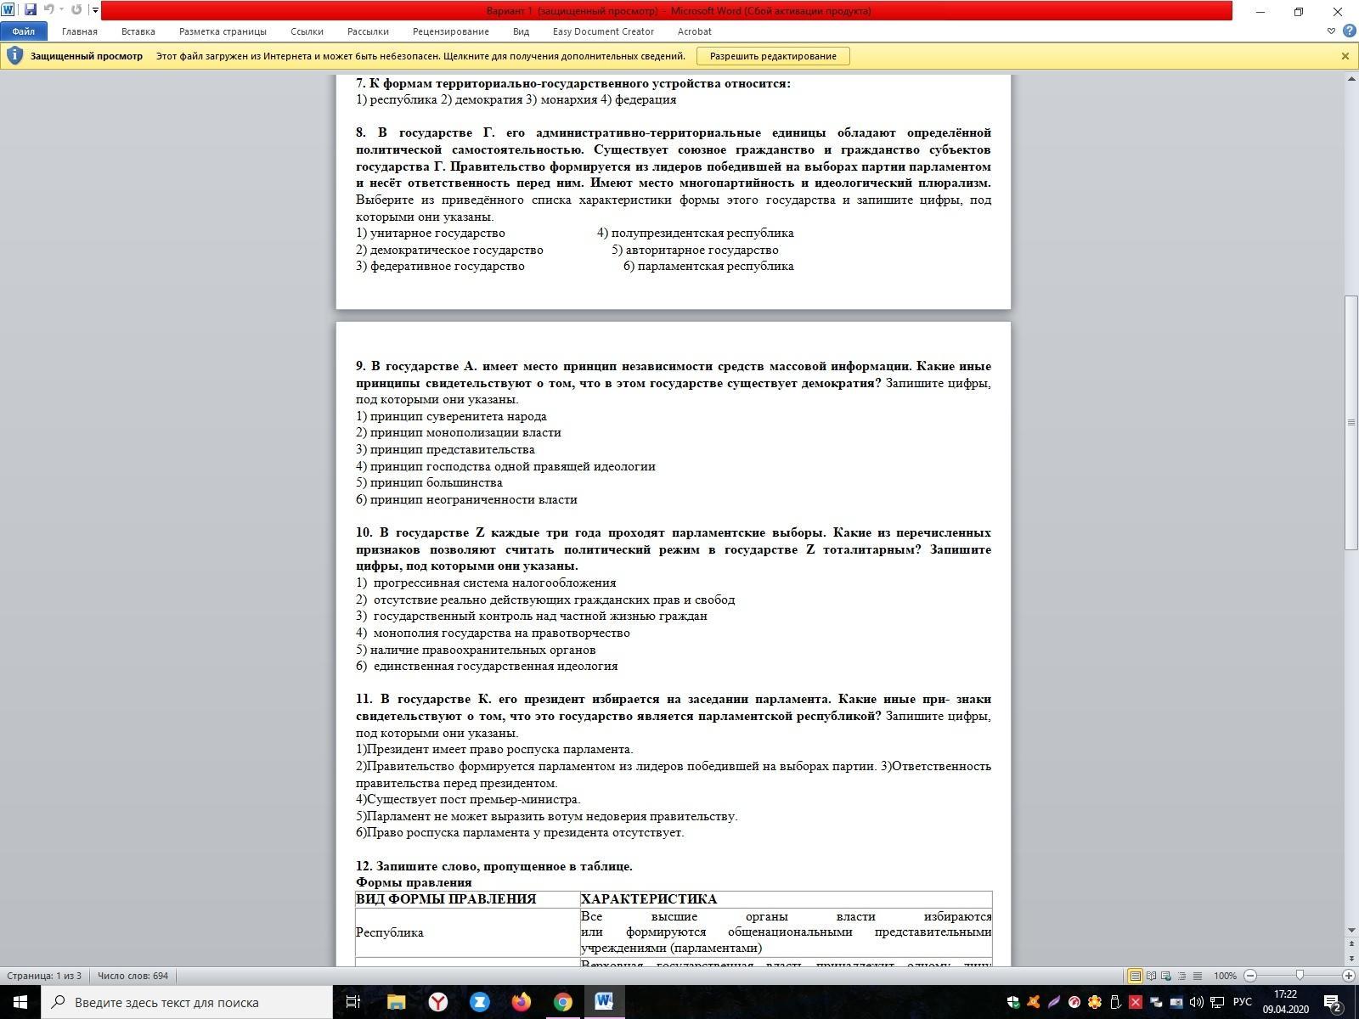
Task: Open Windows Security tray icon
Action: coord(1013,1002)
